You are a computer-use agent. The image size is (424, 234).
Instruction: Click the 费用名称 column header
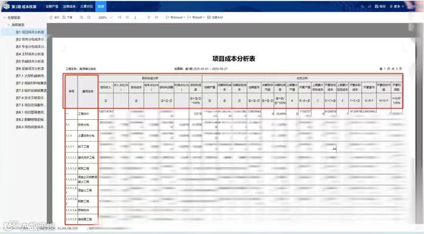pyautogui.click(x=88, y=92)
